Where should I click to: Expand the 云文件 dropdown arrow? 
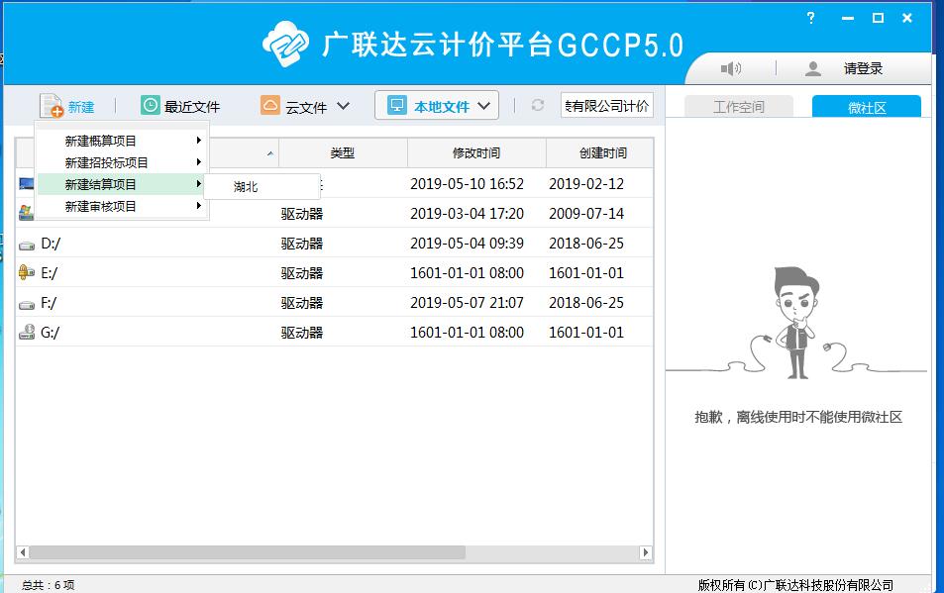[x=343, y=106]
